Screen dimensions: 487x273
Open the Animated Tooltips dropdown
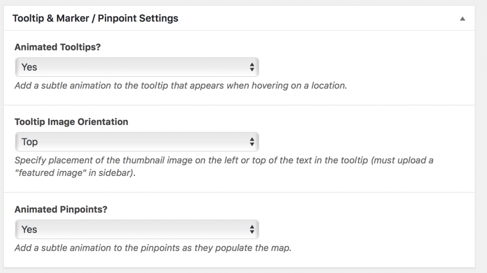(x=136, y=67)
